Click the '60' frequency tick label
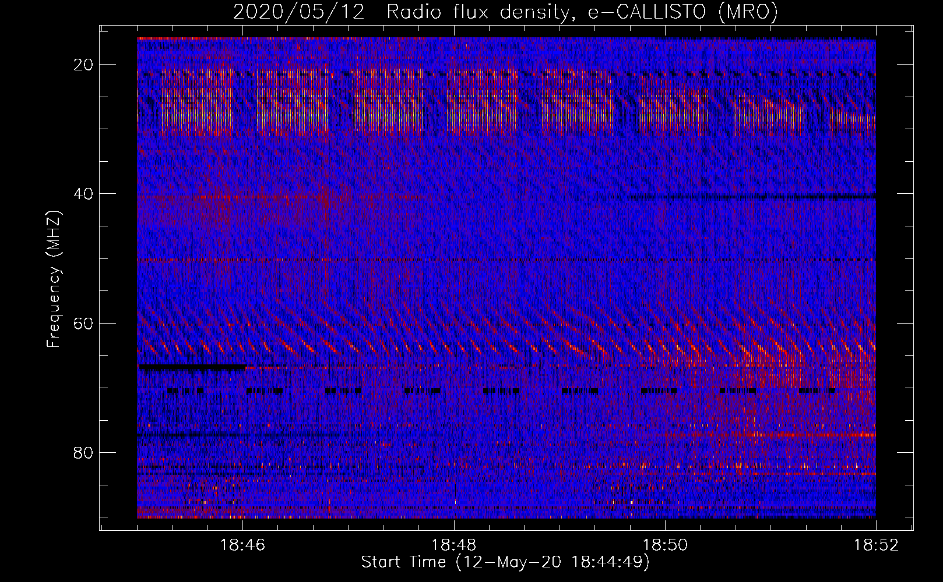The width and height of the screenshot is (943, 582). [x=84, y=323]
